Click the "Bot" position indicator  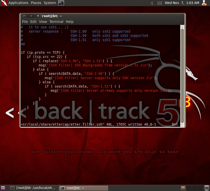tap(175, 124)
